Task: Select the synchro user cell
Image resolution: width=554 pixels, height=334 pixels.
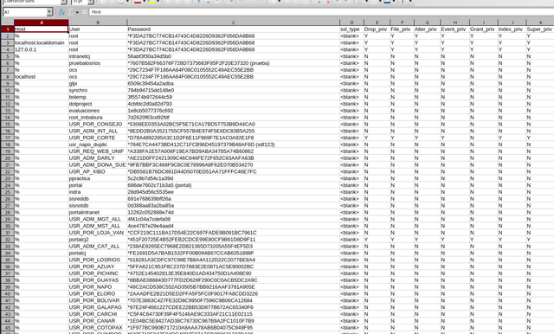Action: (98, 90)
